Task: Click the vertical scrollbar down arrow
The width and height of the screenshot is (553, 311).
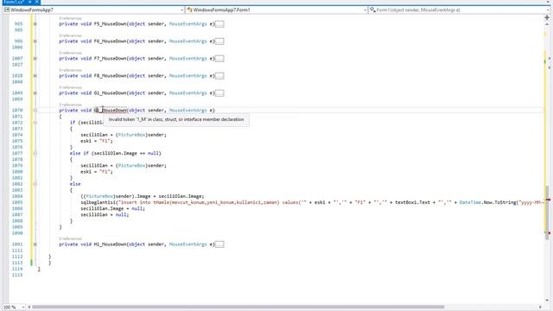Action: (x=547, y=301)
